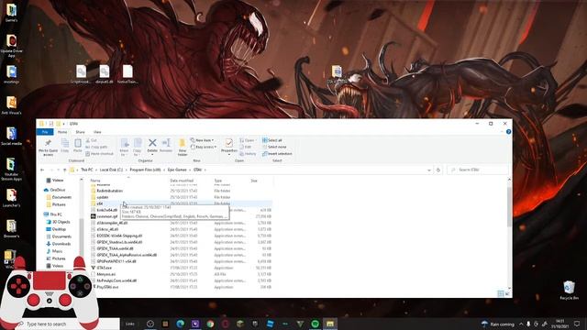Image resolution: width=587 pixels, height=330 pixels.
Task: Click Local Disk (C:) breadcrumb
Action: 111,170
